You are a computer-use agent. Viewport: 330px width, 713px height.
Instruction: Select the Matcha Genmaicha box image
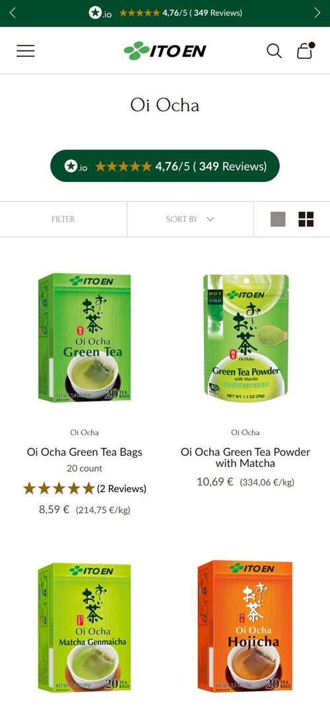click(84, 628)
